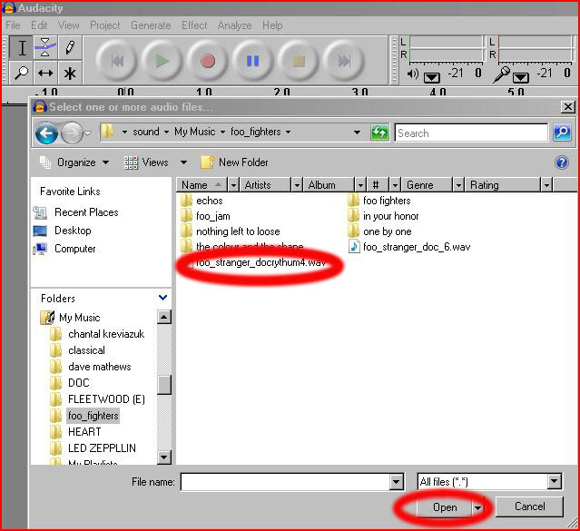Click the File name input field
The image size is (580, 531).
tap(284, 482)
